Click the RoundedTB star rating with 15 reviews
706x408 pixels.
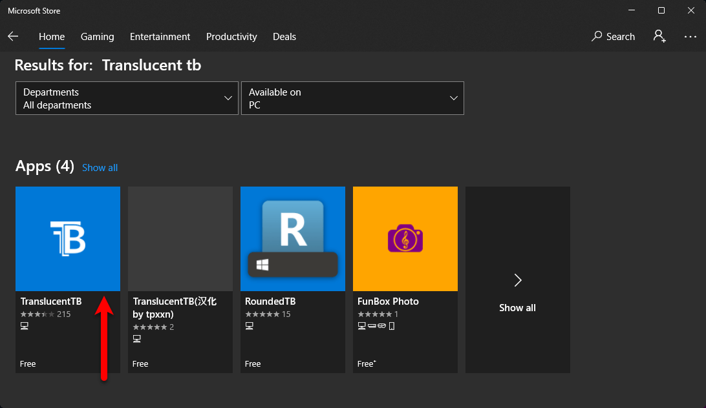268,314
